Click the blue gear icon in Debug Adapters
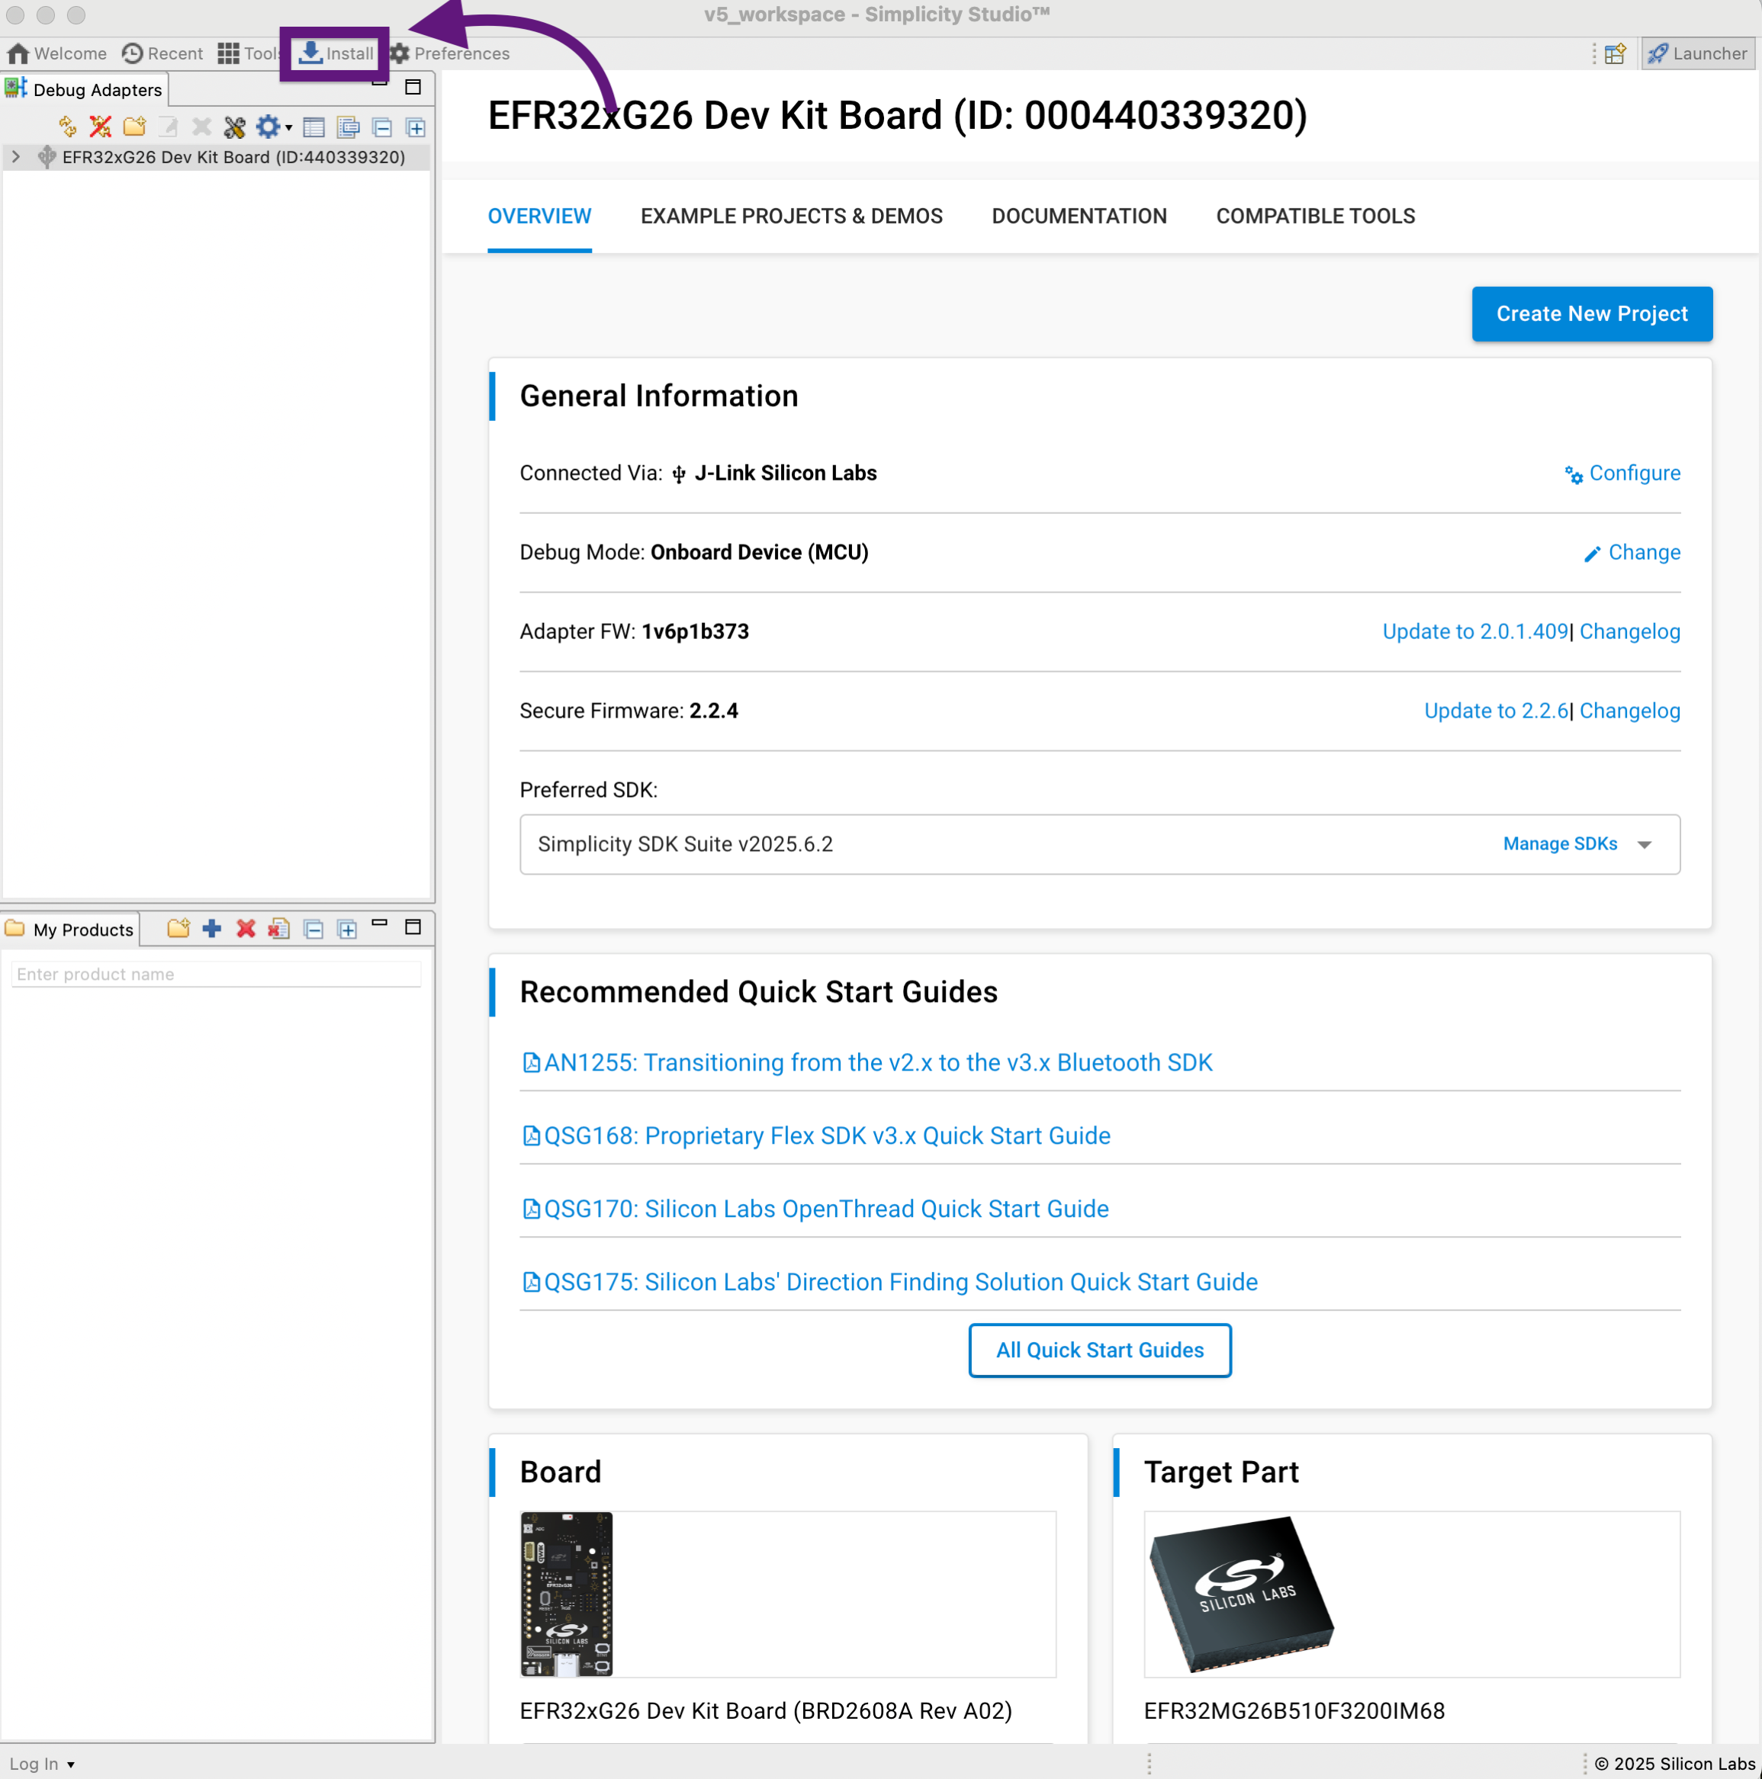Screen dimensions: 1762x1779 267,126
